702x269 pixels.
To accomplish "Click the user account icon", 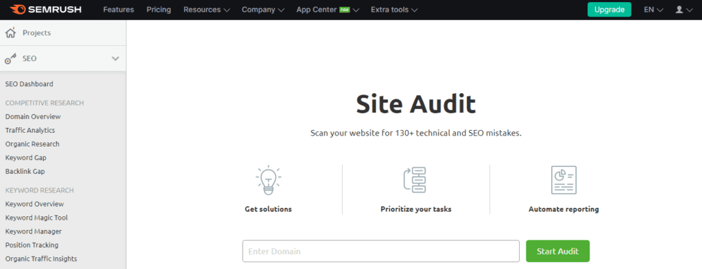I will pos(679,10).
